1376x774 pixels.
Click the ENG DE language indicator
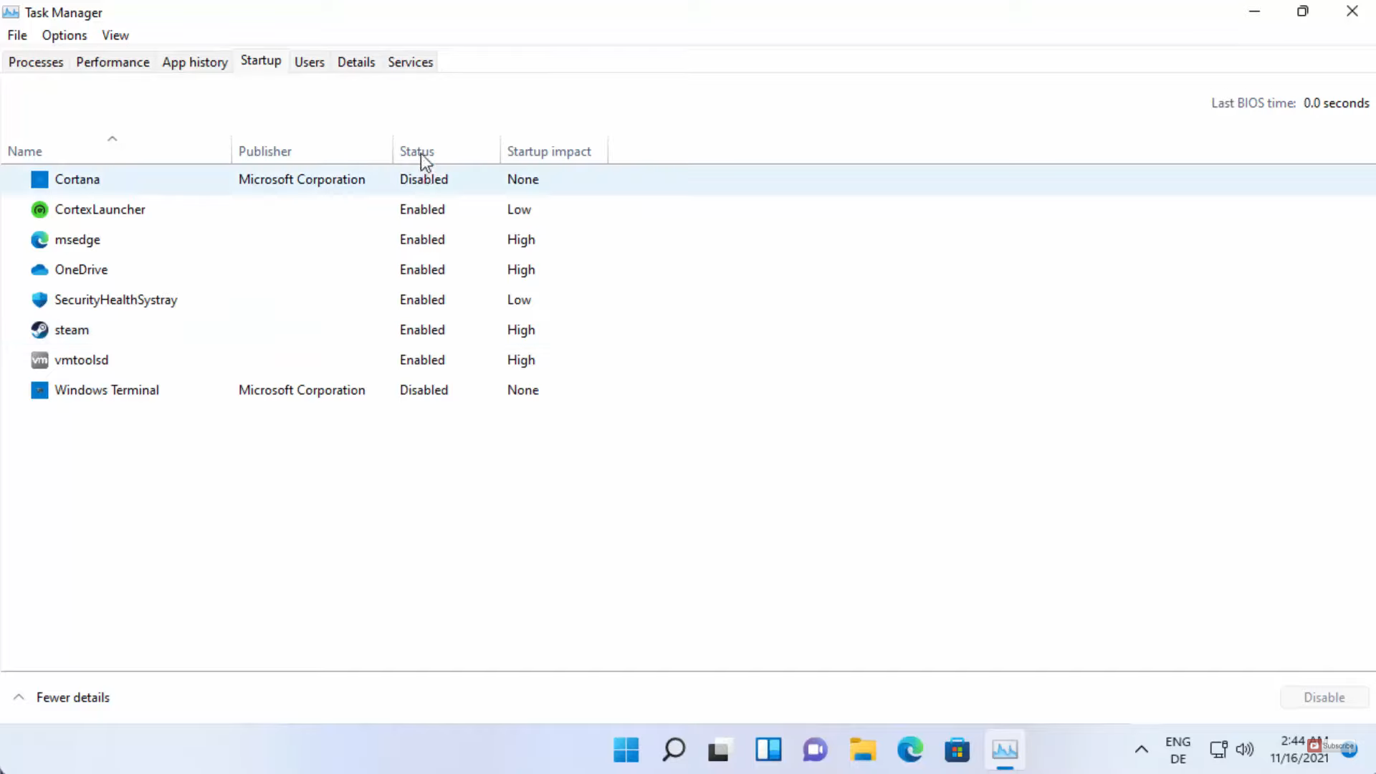pos(1177,750)
